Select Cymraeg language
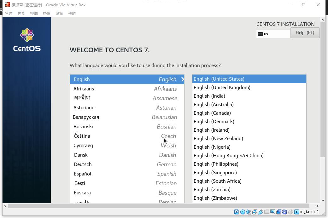 pyautogui.click(x=127, y=146)
